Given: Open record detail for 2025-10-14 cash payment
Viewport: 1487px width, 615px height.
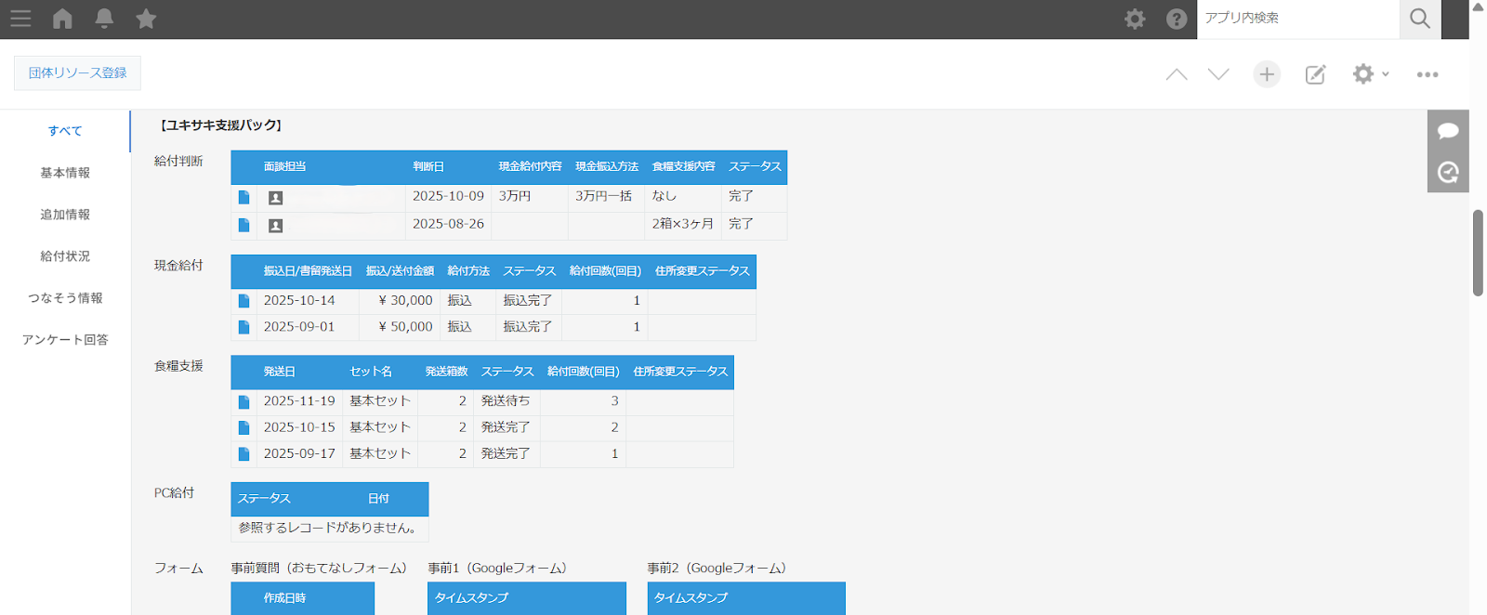Looking at the screenshot, I should pyautogui.click(x=243, y=301).
